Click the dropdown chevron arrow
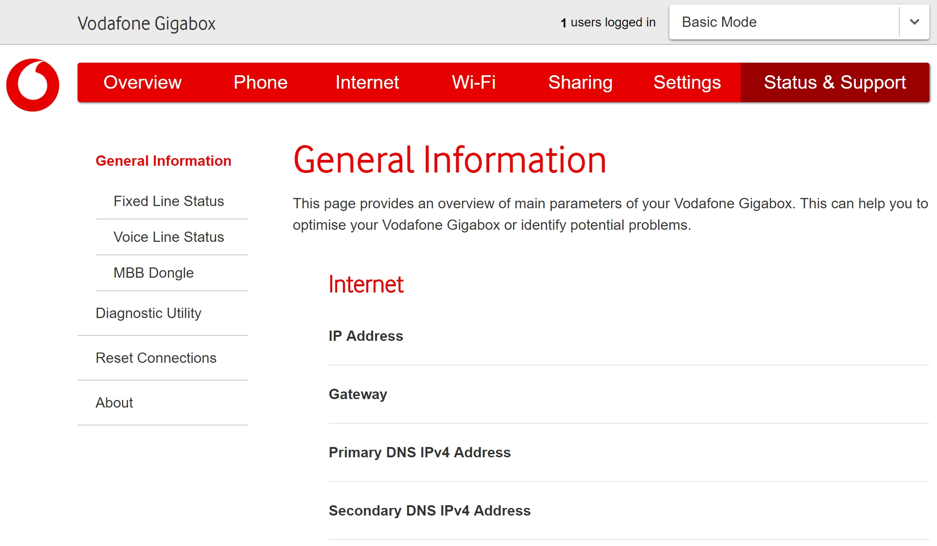Screen dimensions: 937x546 tap(915, 22)
